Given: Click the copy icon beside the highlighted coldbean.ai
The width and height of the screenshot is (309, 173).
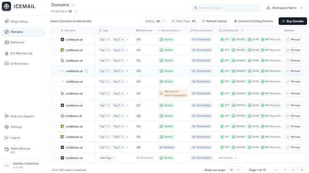Looking at the screenshot, I should [x=87, y=71].
